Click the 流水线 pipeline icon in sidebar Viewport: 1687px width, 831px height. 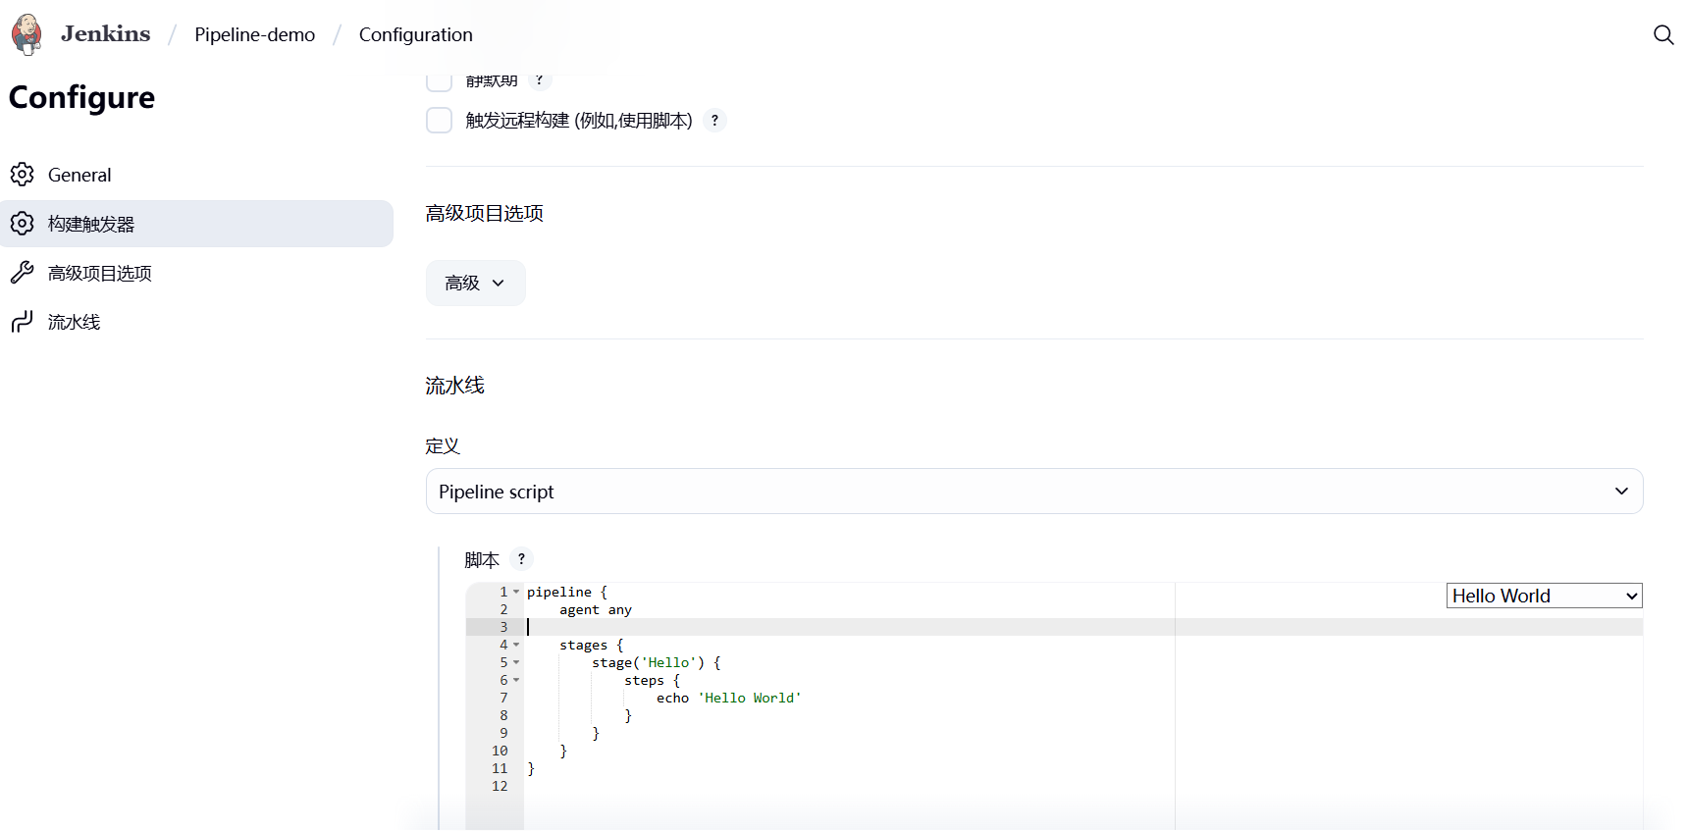23,322
